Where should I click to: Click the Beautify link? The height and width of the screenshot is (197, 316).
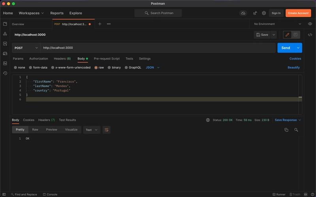(293, 68)
